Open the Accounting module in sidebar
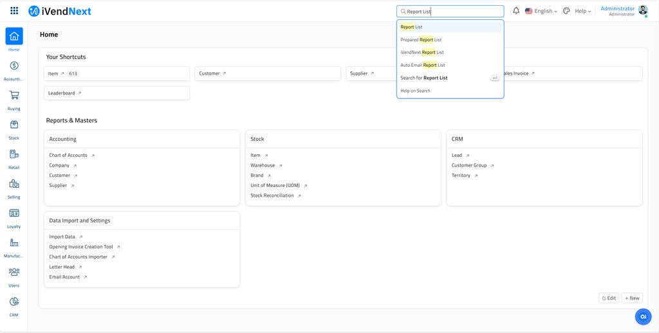The height and width of the screenshot is (333, 659). tap(14, 70)
